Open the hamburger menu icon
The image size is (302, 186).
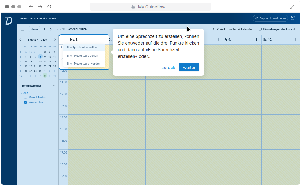tap(23, 29)
